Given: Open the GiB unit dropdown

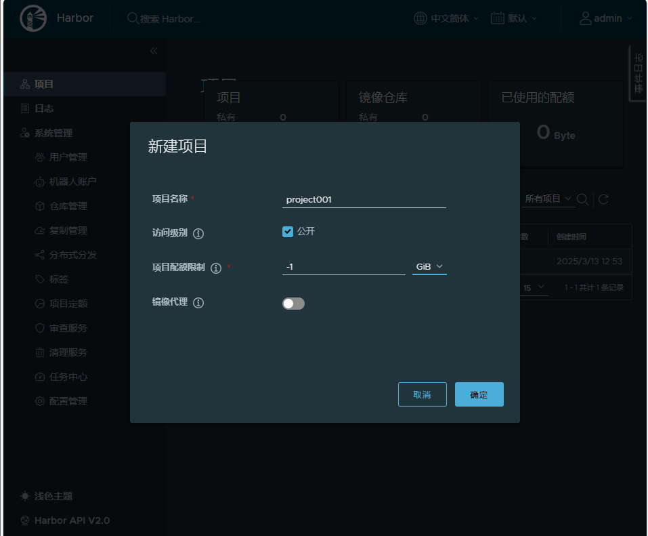Looking at the screenshot, I should pyautogui.click(x=429, y=267).
